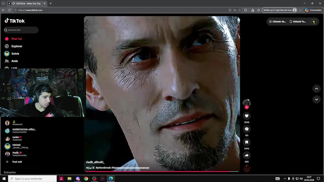Image resolution: width=324 pixels, height=182 pixels.
Task: Open a new browser tab with plus
Action: point(50,3)
